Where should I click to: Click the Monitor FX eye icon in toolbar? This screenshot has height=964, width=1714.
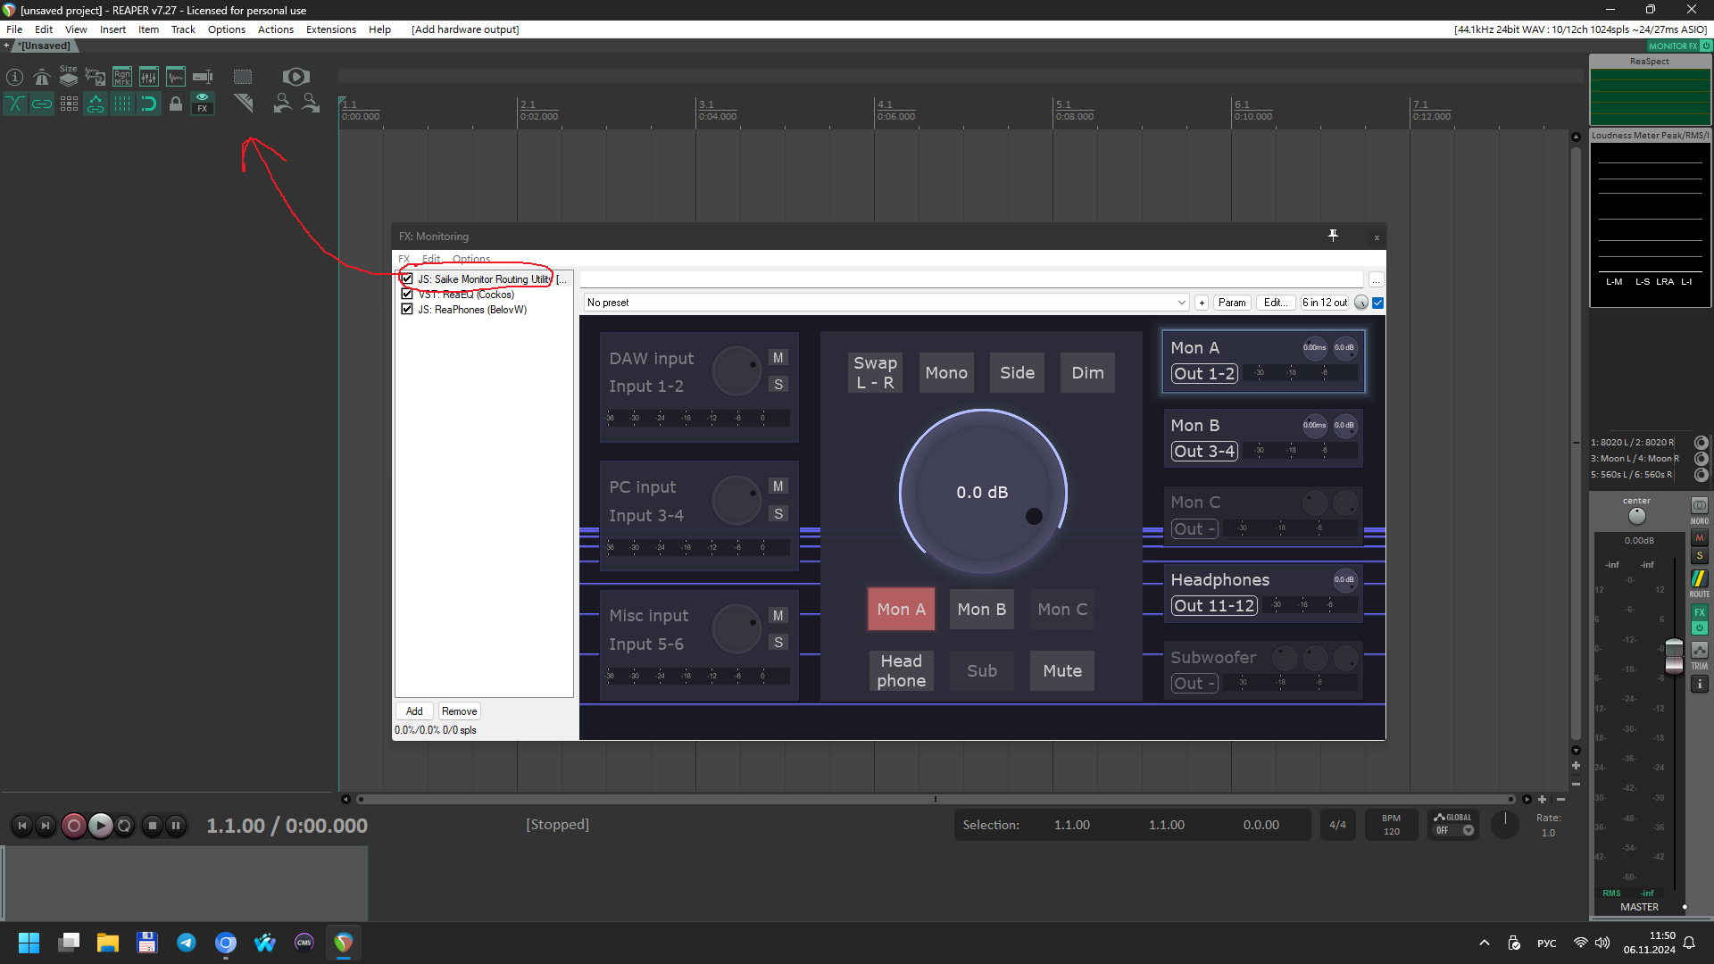pyautogui.click(x=203, y=104)
